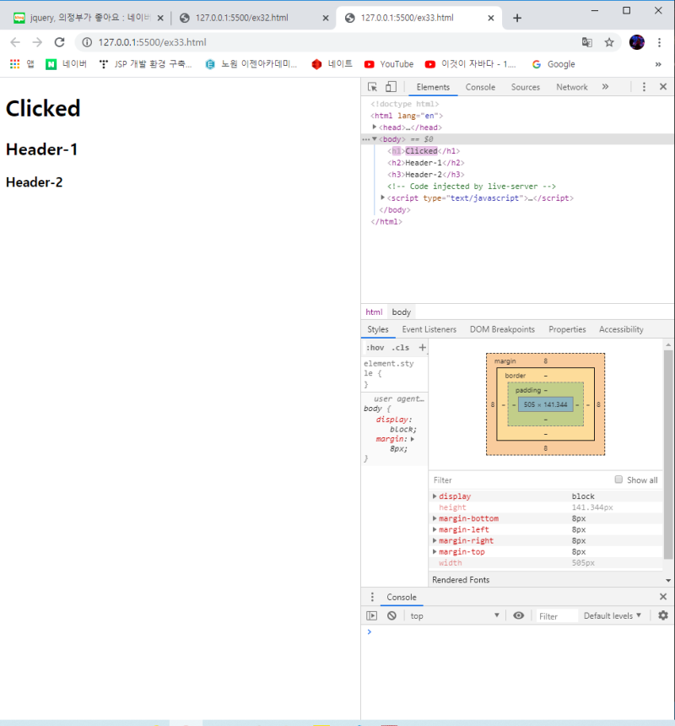Switch to the Event Listeners tab
Screen dimensions: 675x726
(x=429, y=329)
